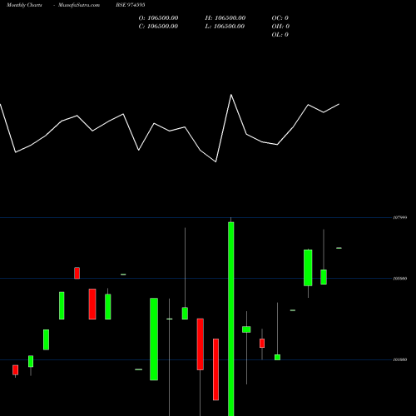
Task: Click the "Monthly Charts" title text
Action: point(24,5)
